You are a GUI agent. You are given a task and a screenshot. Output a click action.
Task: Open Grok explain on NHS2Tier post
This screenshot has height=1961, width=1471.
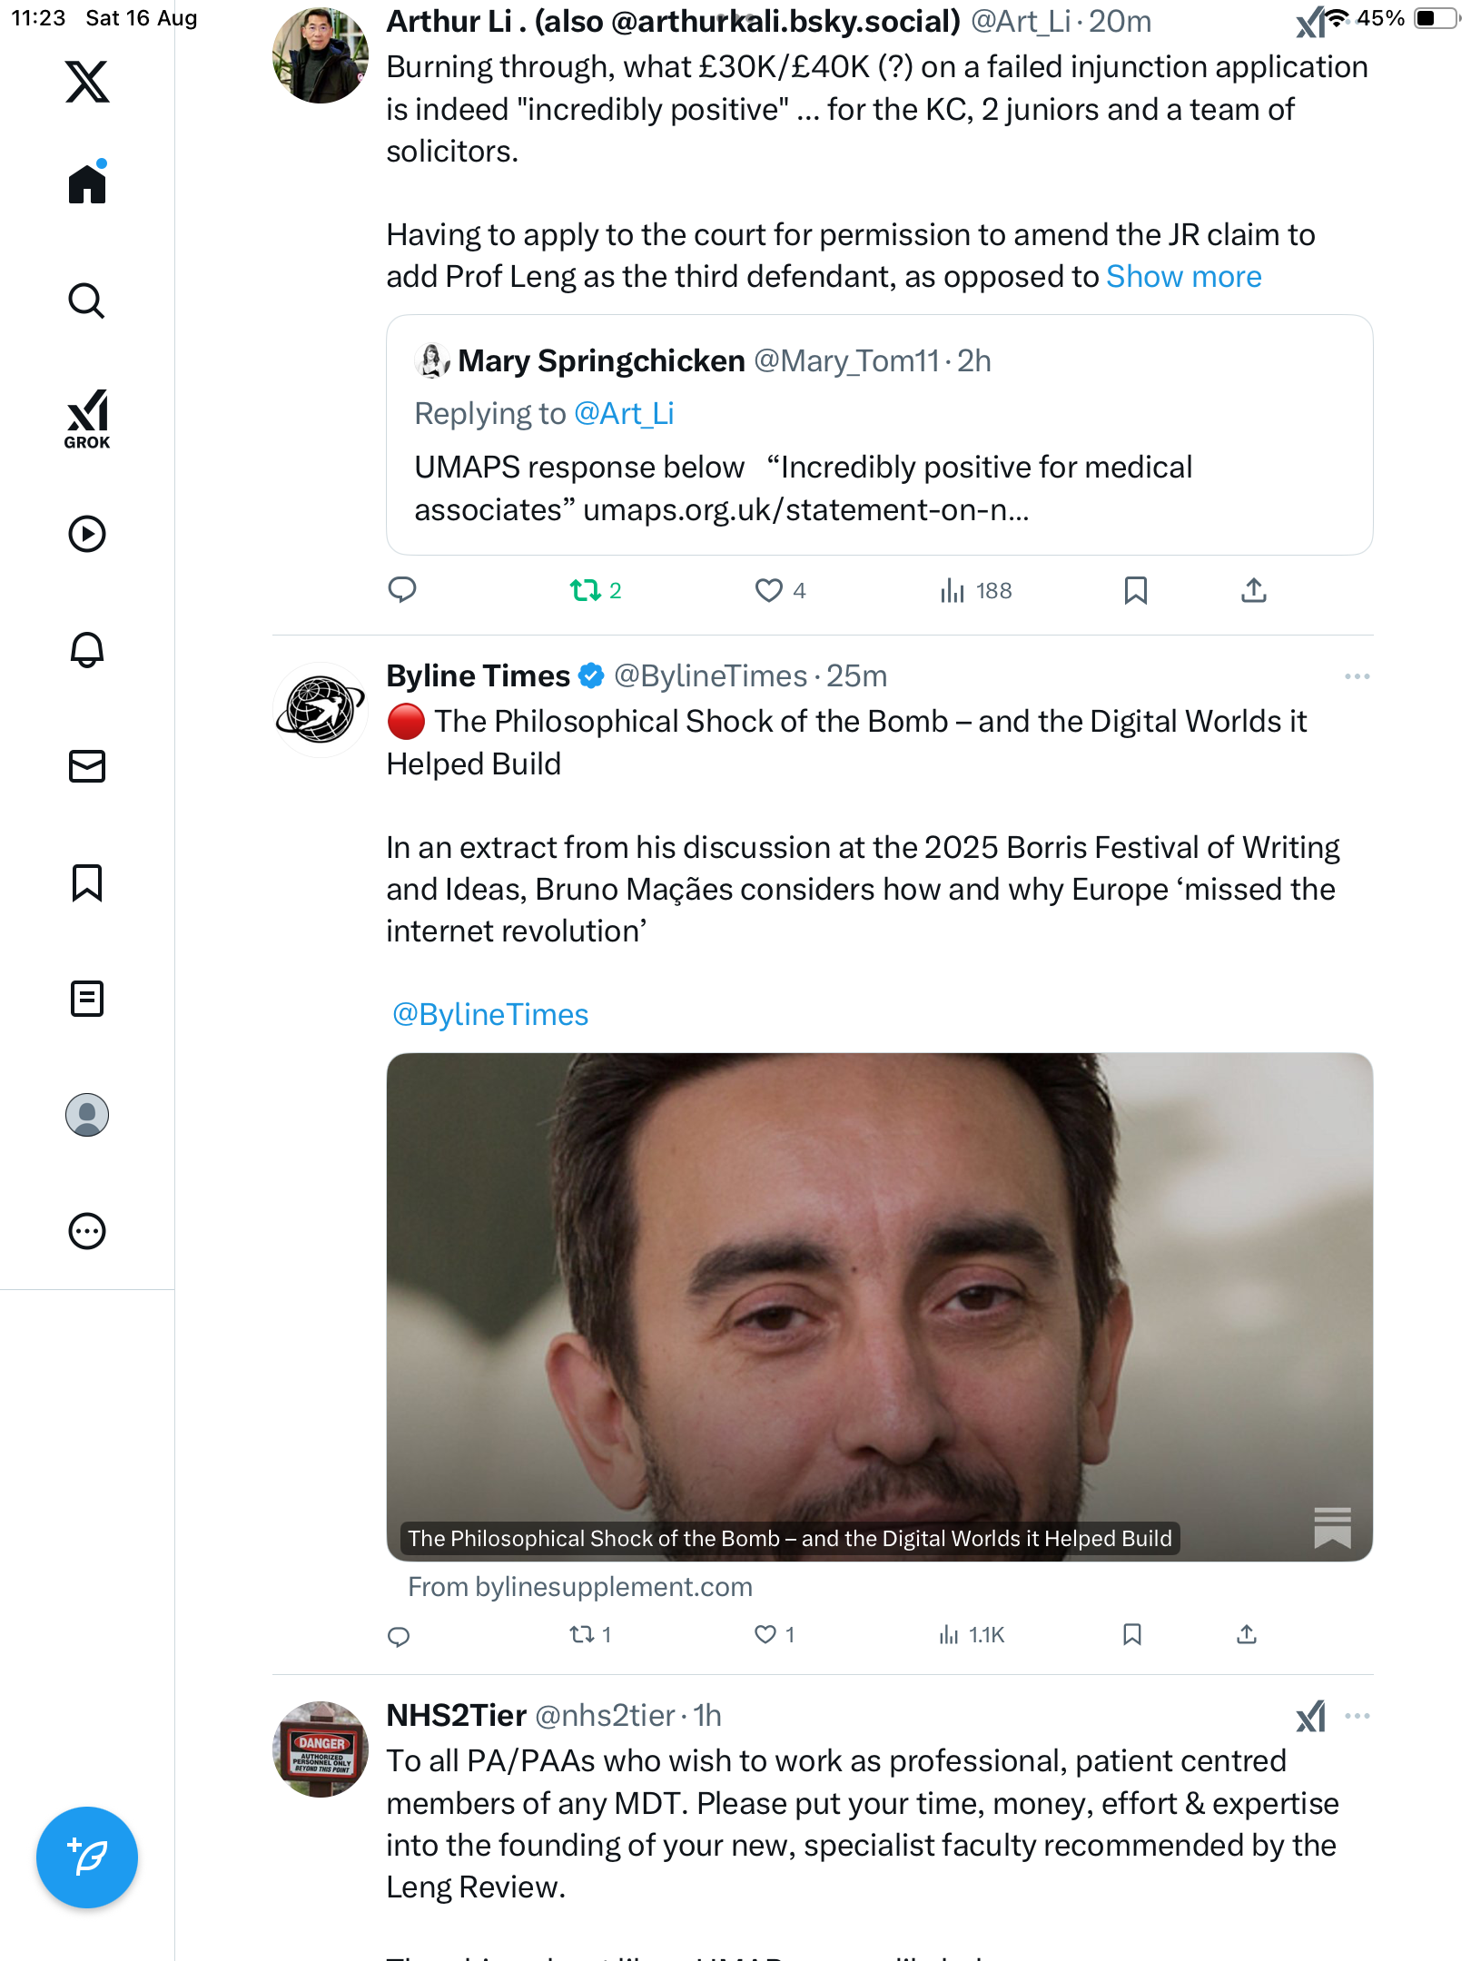(x=1311, y=1716)
